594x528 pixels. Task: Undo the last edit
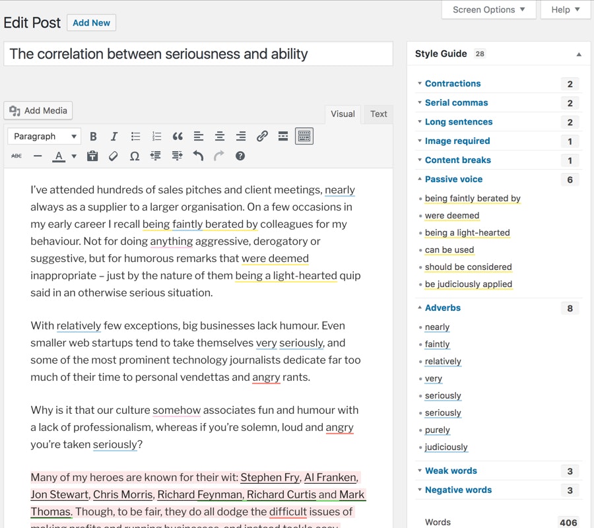198,156
